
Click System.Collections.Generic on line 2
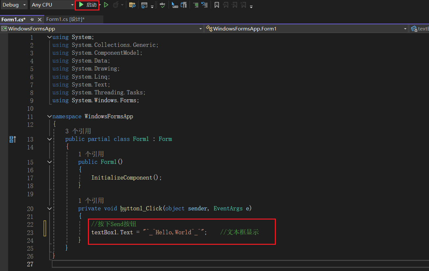click(114, 45)
